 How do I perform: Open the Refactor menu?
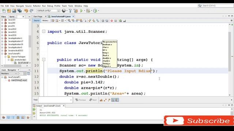click(x=37, y=6)
